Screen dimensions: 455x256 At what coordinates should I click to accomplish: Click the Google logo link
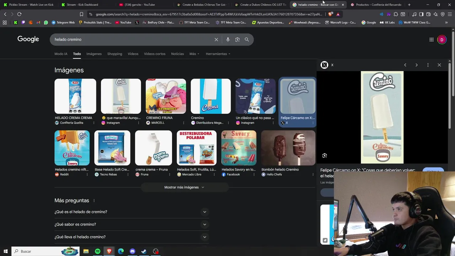point(28,39)
